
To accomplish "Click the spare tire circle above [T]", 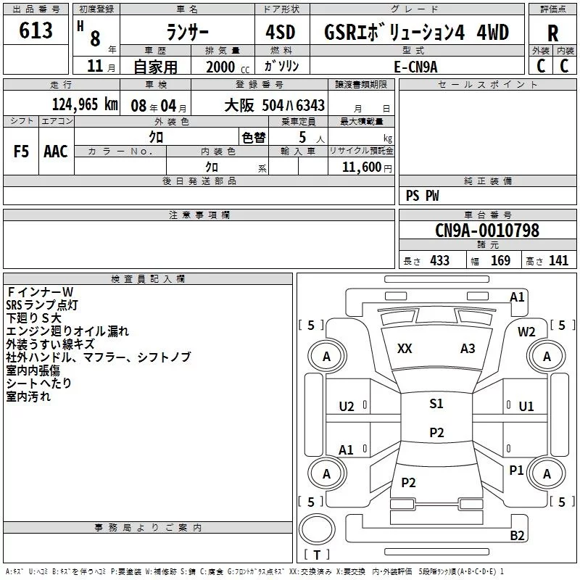I will [x=317, y=529].
